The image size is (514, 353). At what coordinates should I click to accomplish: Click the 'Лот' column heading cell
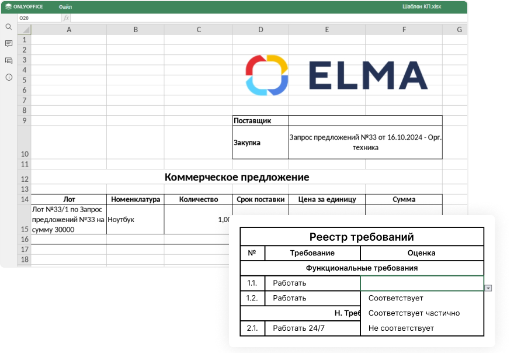[69, 199]
